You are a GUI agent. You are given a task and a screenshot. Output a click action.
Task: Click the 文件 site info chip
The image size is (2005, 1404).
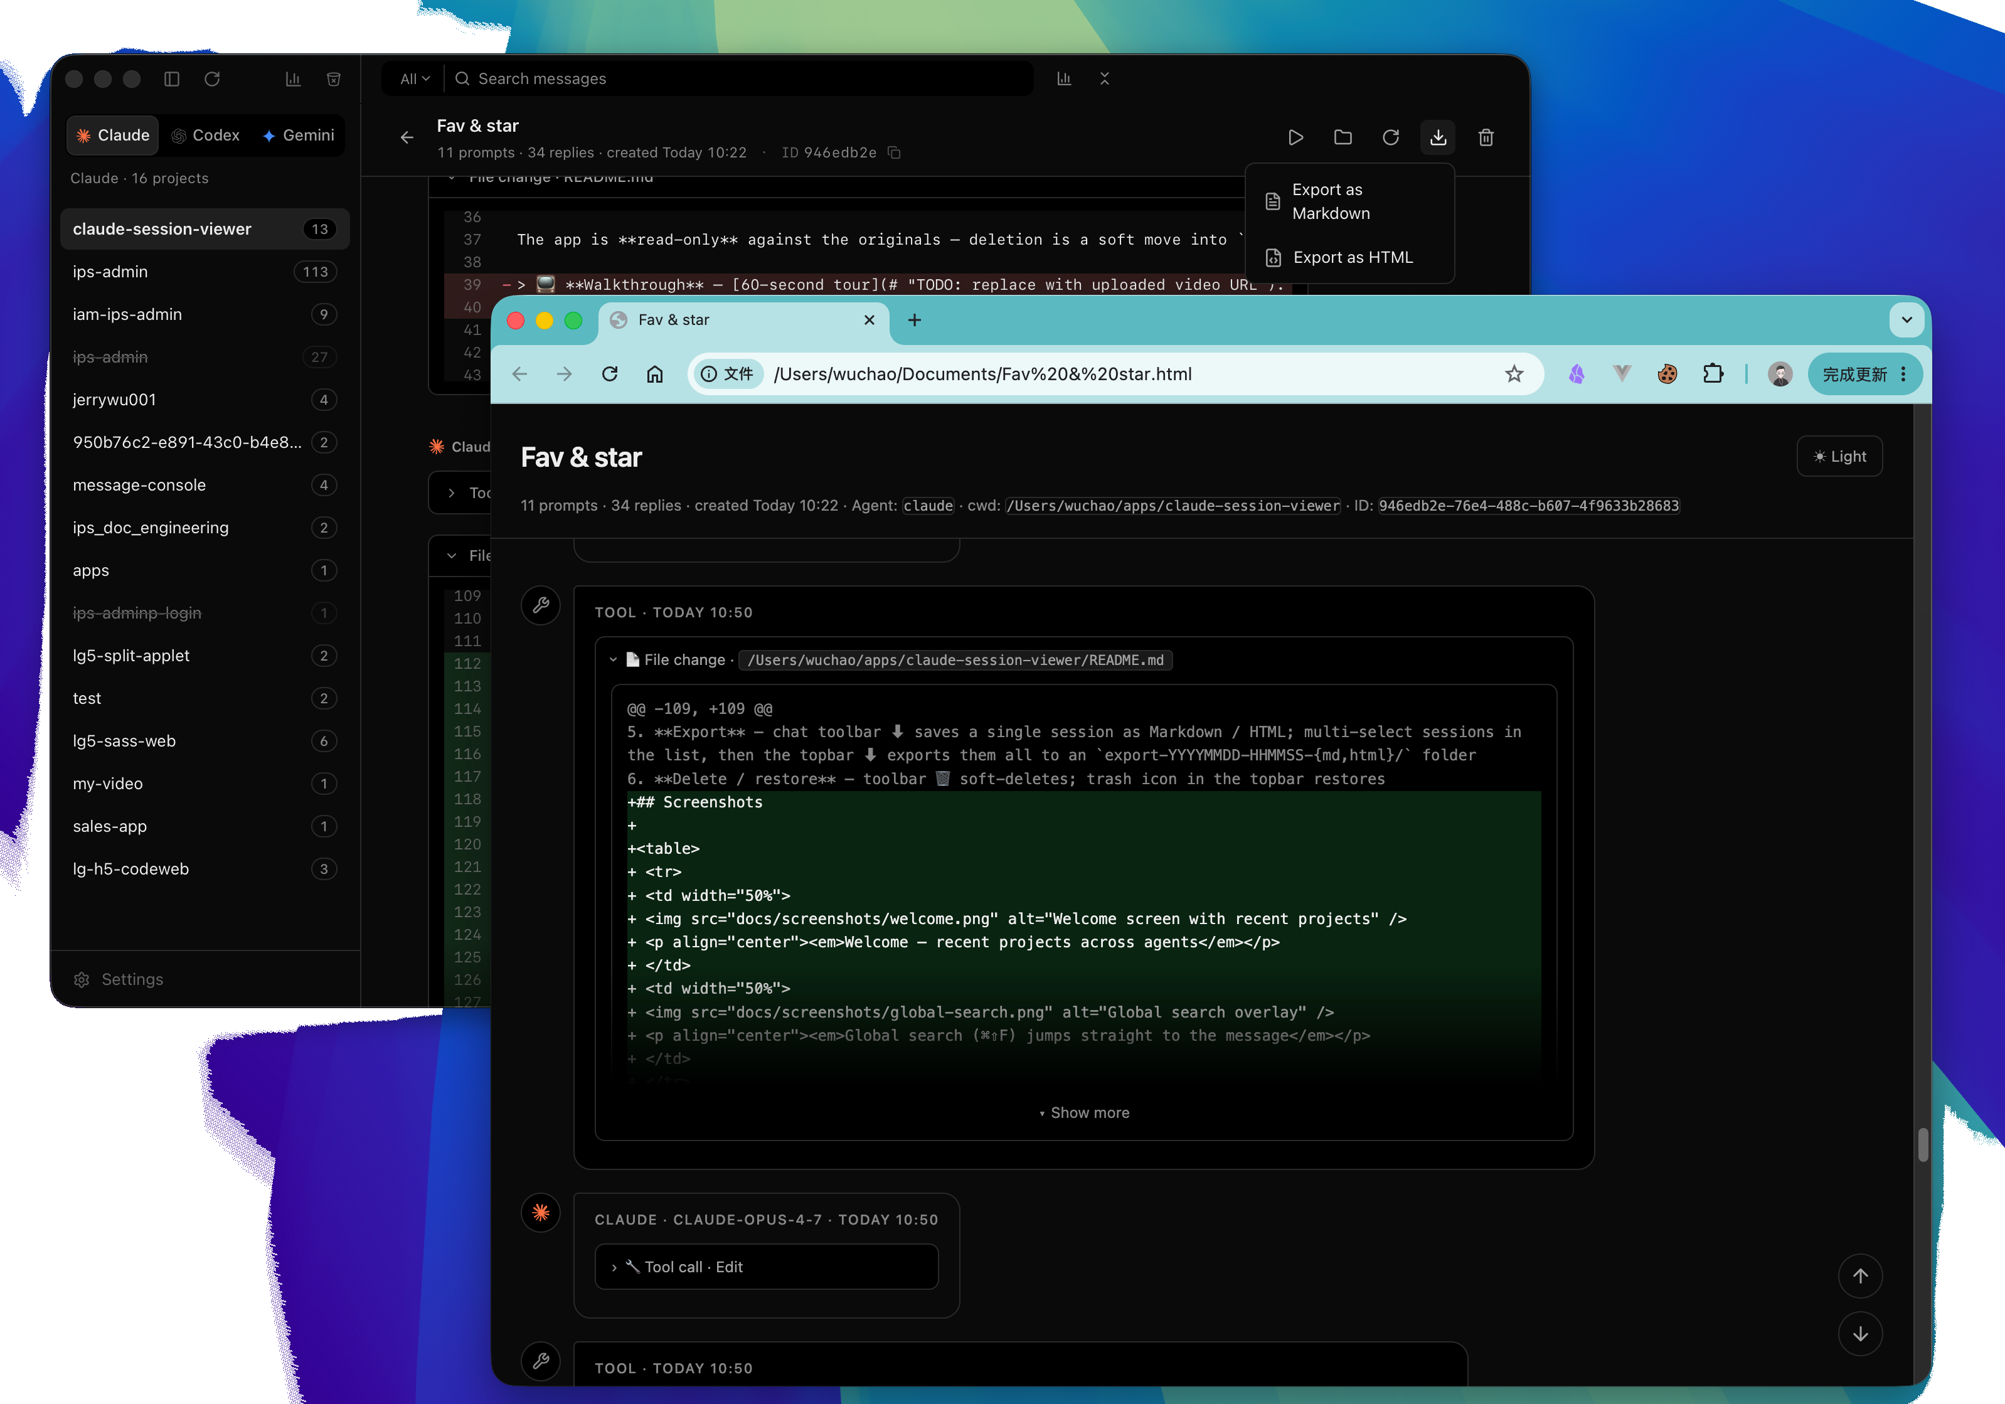(728, 374)
